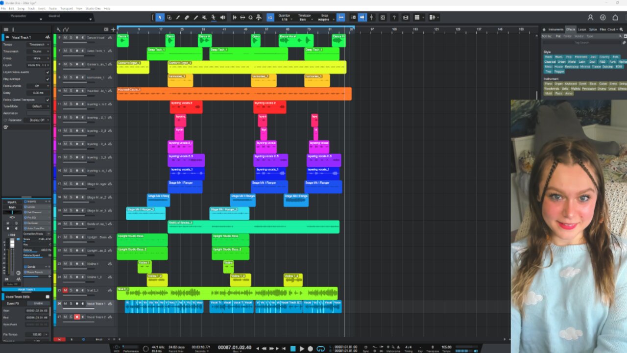Open the Vocal Track 1 track instrument icon
627x353 pixels.
click(x=110, y=304)
